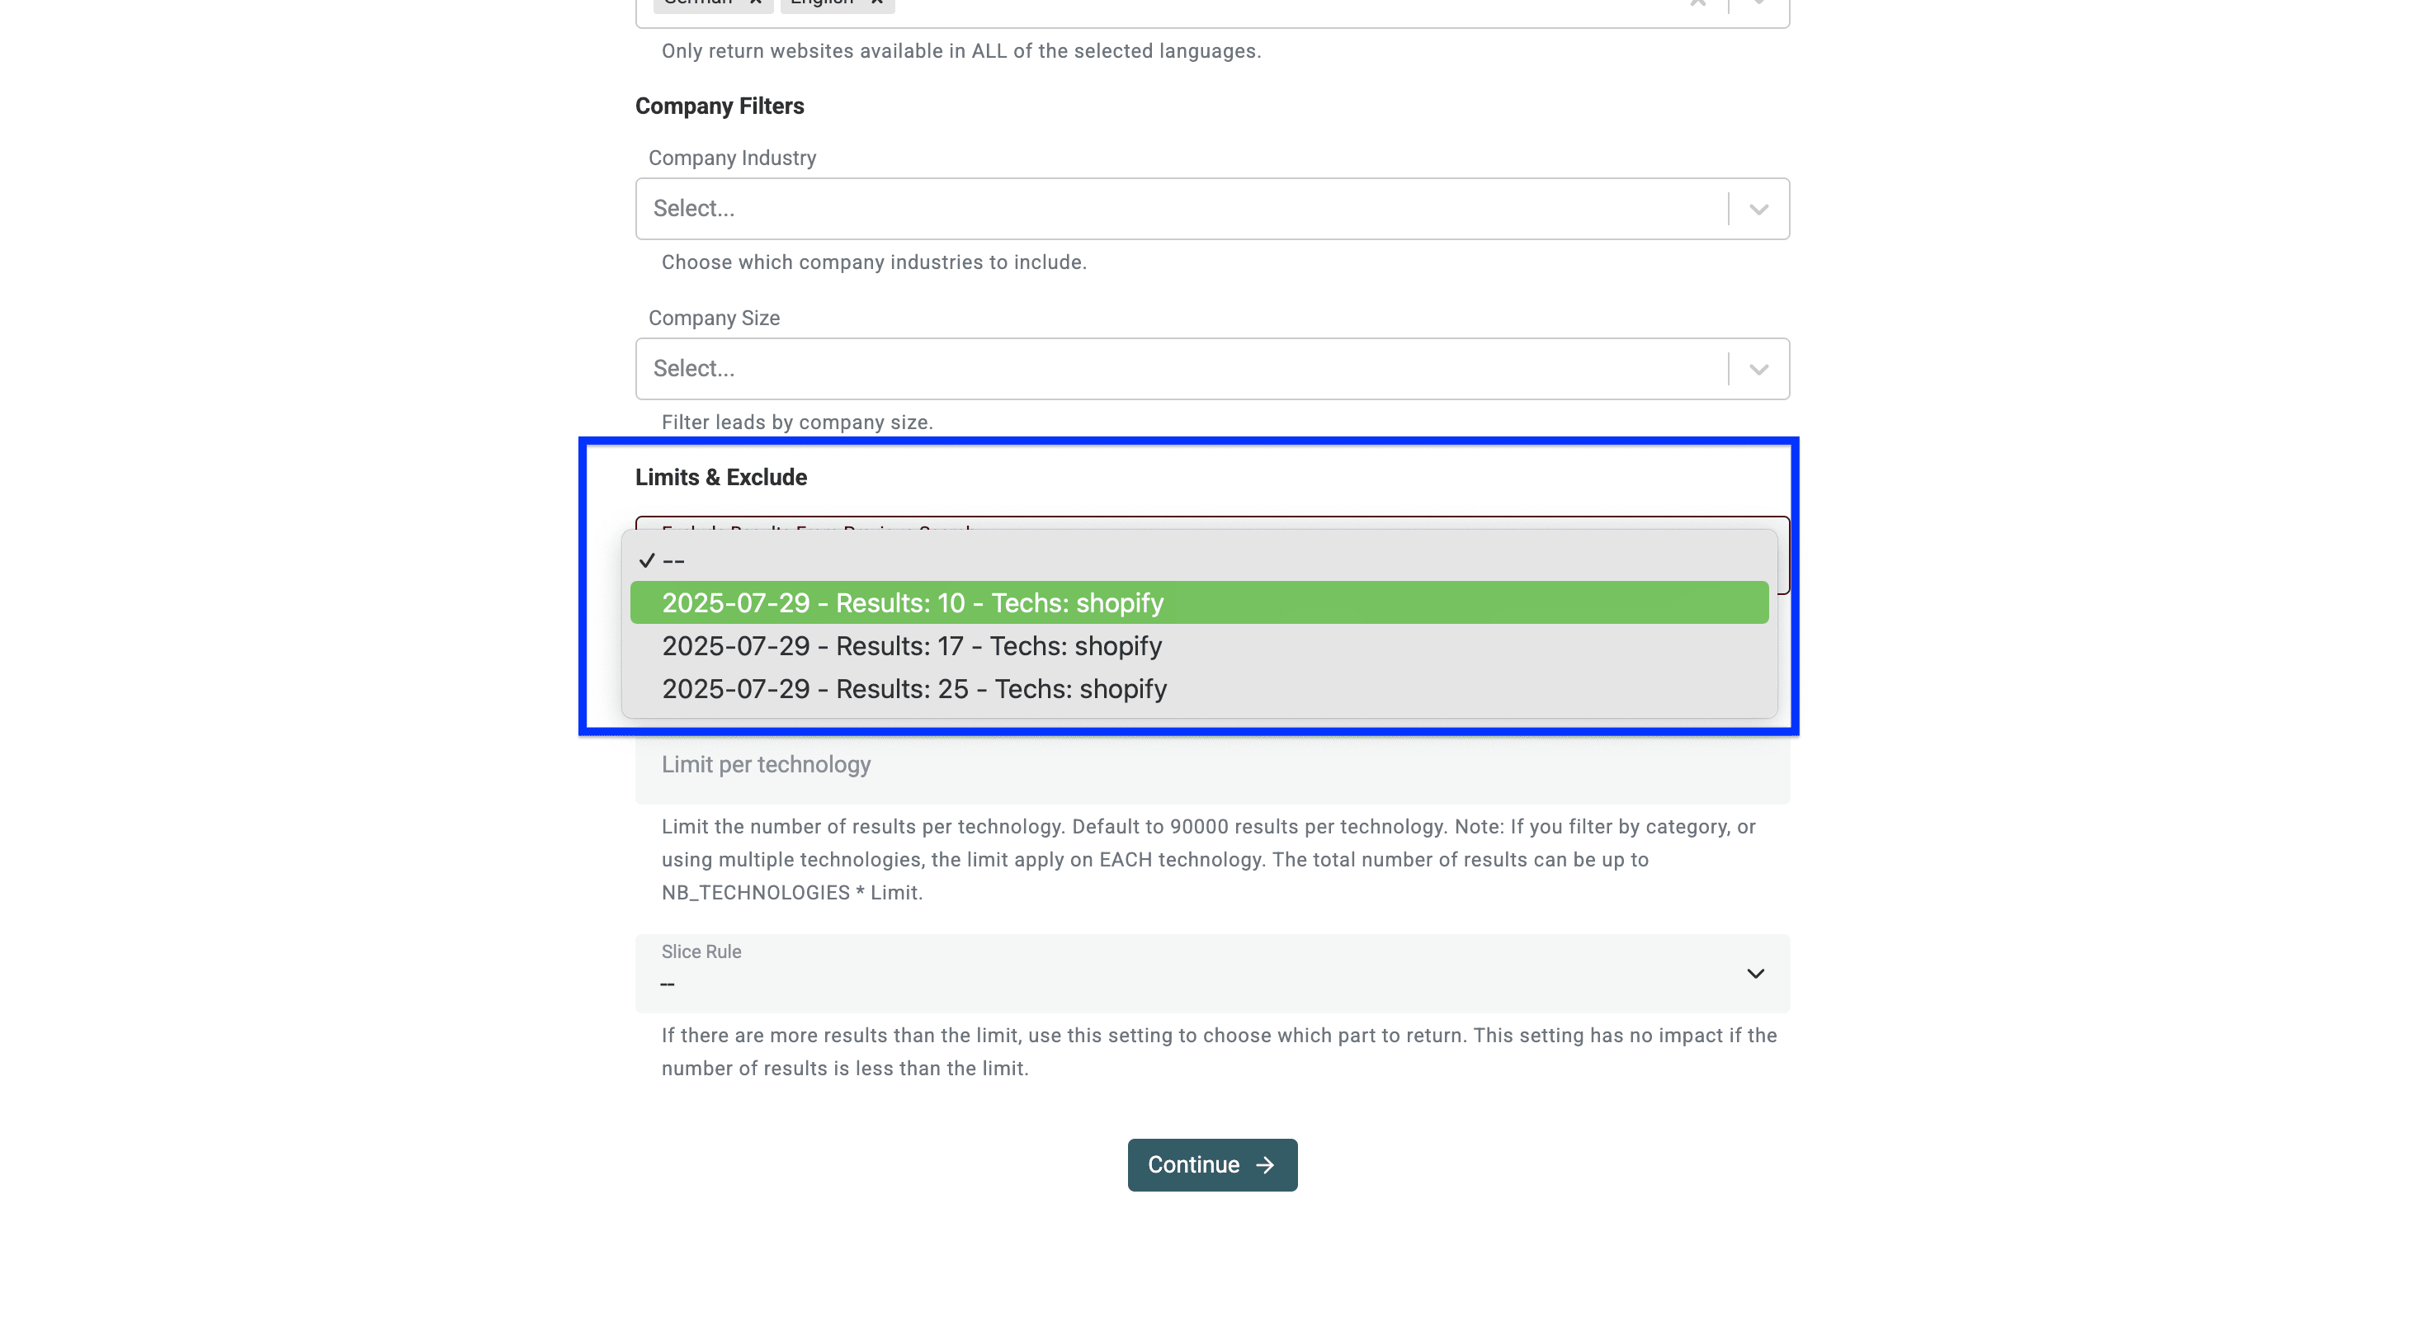2426x1317 pixels.
Task: Collapse the Slice Rule chevron
Action: click(1755, 973)
